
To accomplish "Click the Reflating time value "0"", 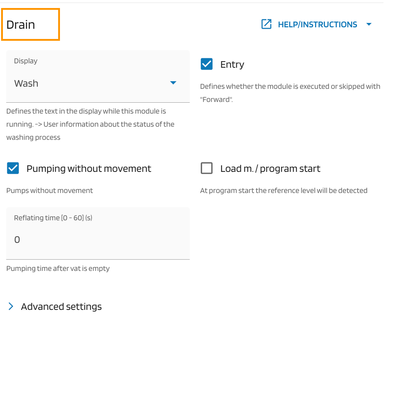I will 17,240.
